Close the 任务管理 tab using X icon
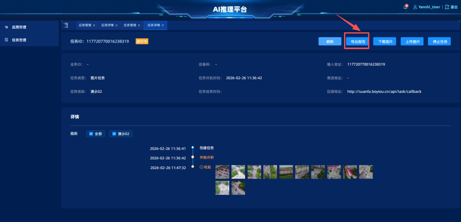 [x=139, y=26]
